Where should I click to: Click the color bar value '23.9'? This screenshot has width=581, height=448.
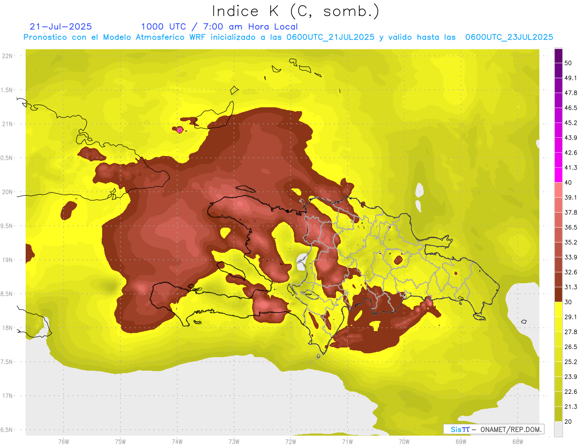[571, 377]
